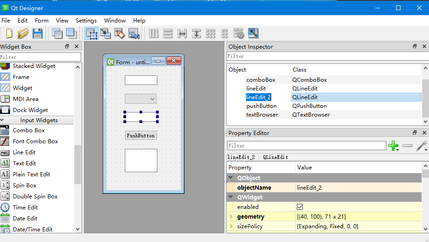The width and height of the screenshot is (429, 242).
Task: Collapse the Input Widgets category
Action: tap(2, 120)
